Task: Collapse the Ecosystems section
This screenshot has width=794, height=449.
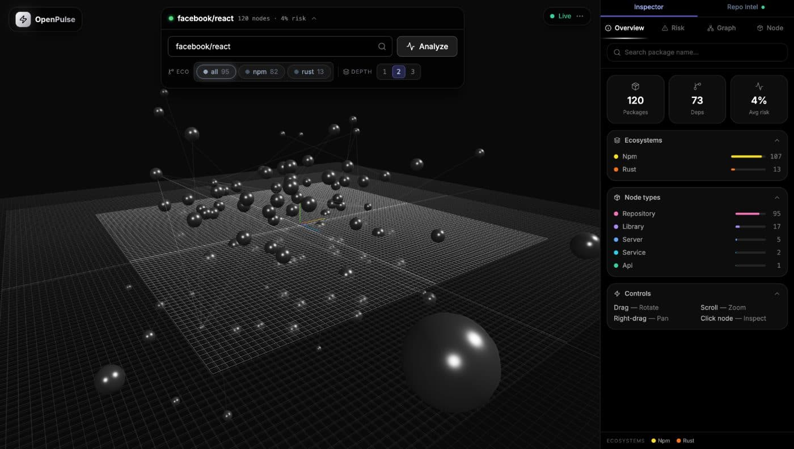Action: (776, 140)
